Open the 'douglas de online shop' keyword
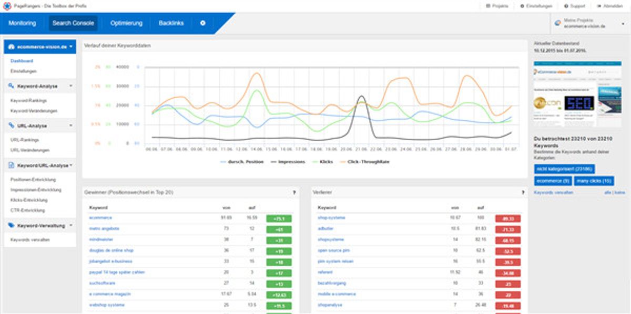Image resolution: width=631 pixels, height=314 pixels. coord(111,250)
